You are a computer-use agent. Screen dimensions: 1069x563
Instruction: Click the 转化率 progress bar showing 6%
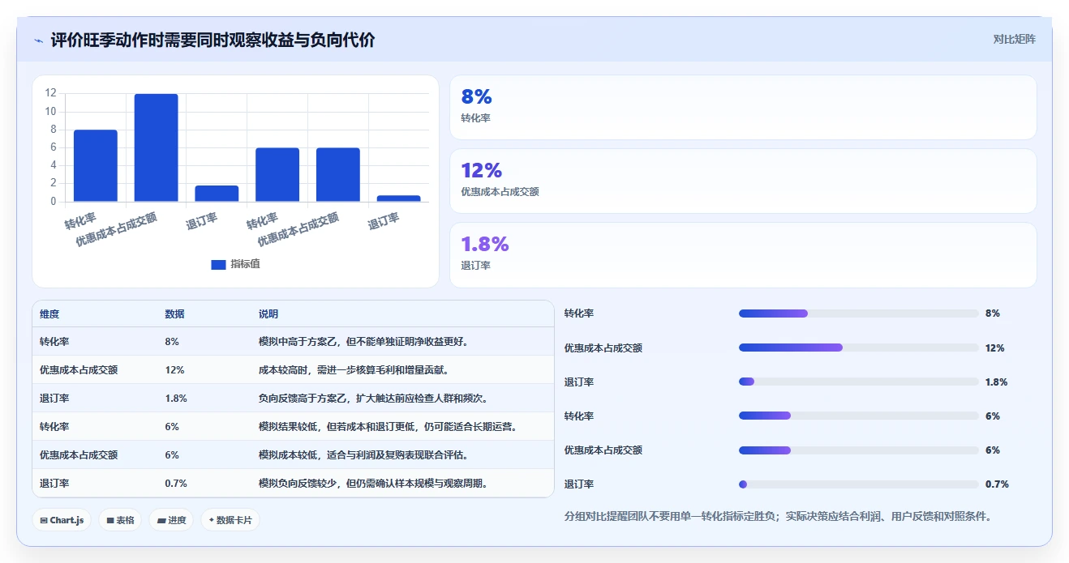tap(858, 416)
